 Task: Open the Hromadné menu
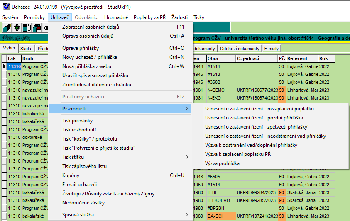click(116, 17)
